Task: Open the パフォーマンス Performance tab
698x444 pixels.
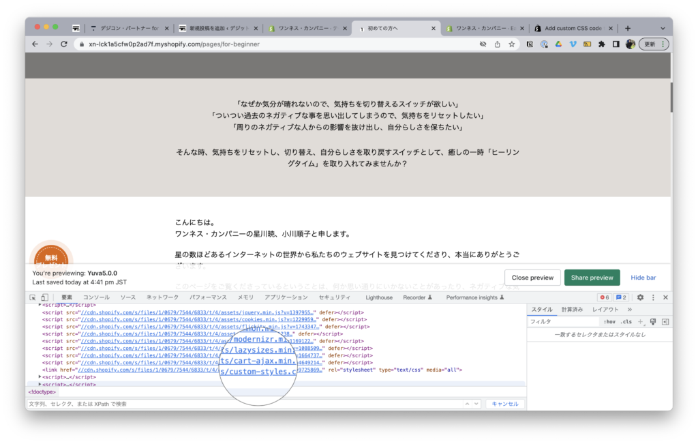Action: point(208,297)
